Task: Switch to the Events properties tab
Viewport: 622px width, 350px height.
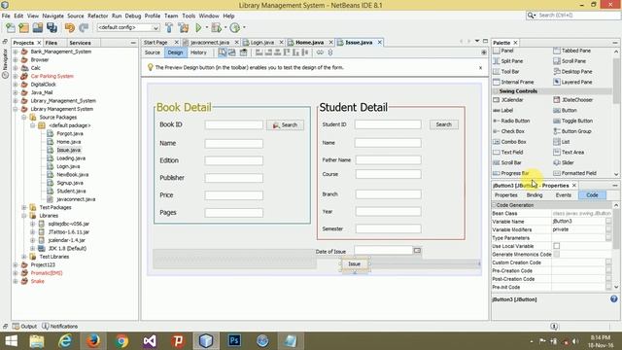Action: [x=564, y=195]
